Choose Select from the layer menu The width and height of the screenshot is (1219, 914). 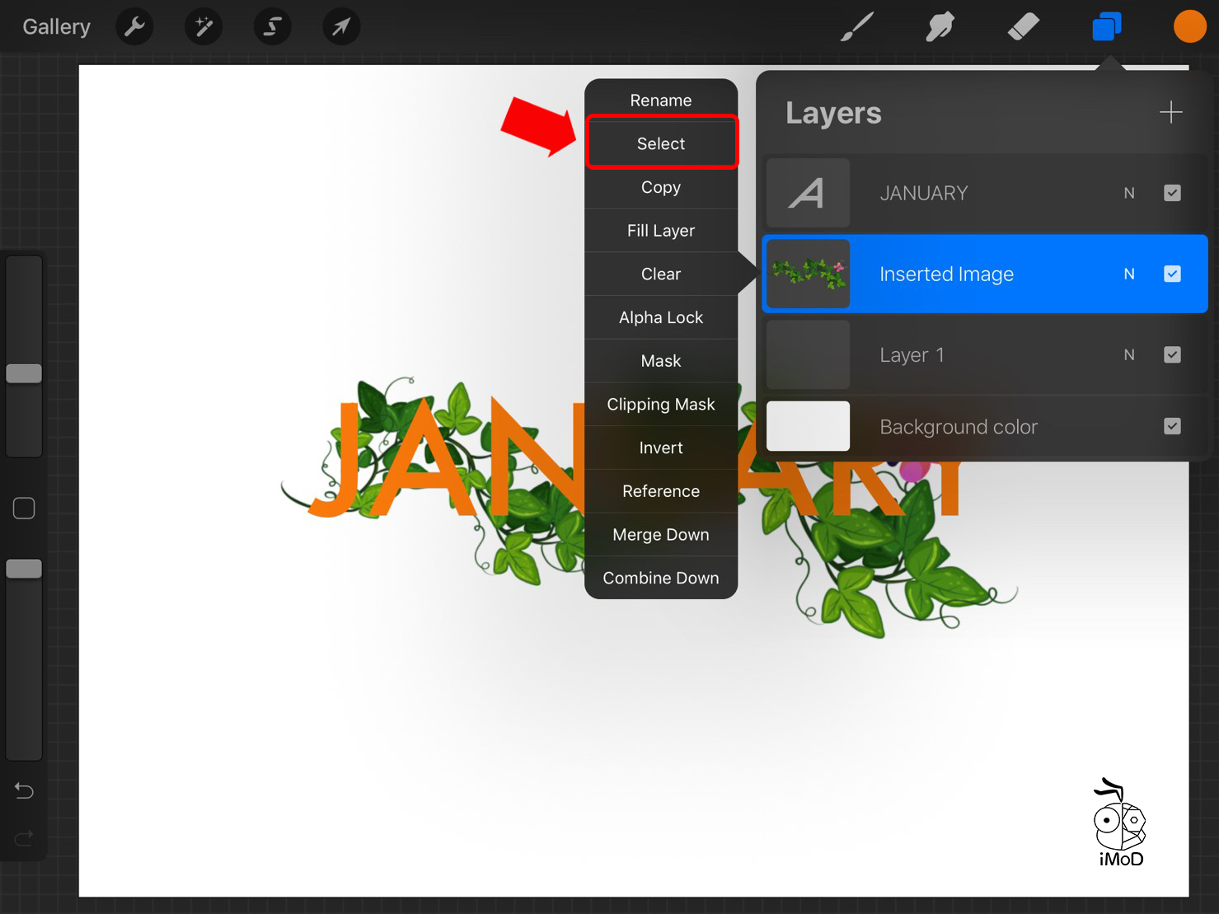click(661, 143)
